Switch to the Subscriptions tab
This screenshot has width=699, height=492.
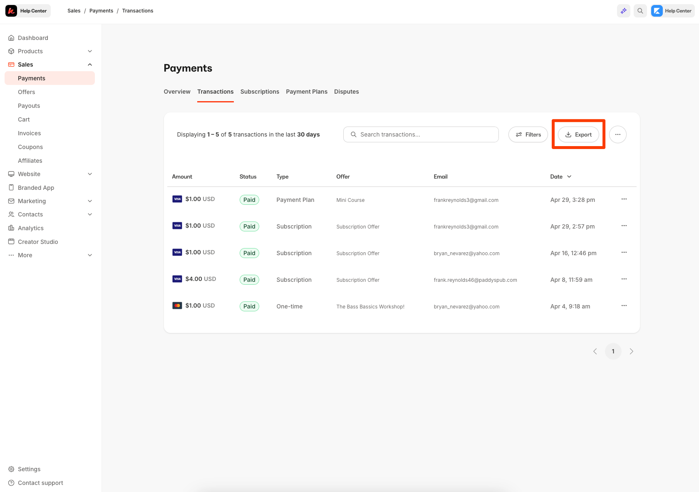point(260,92)
